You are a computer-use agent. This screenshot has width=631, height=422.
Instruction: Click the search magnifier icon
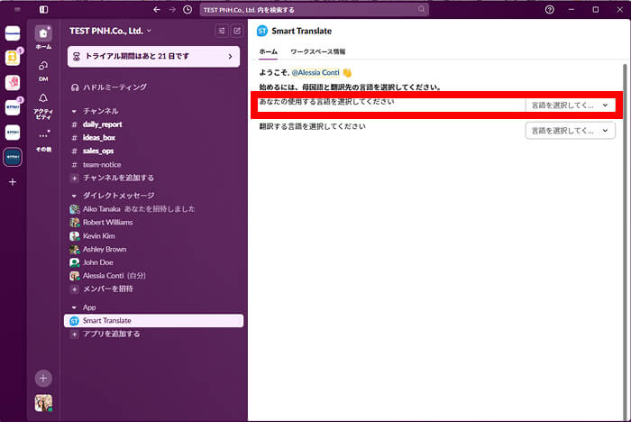[x=421, y=9]
